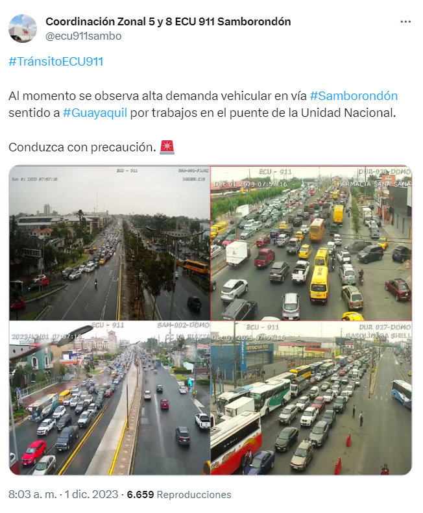Click the tweet text about alta demanda vehicular

(x=202, y=105)
